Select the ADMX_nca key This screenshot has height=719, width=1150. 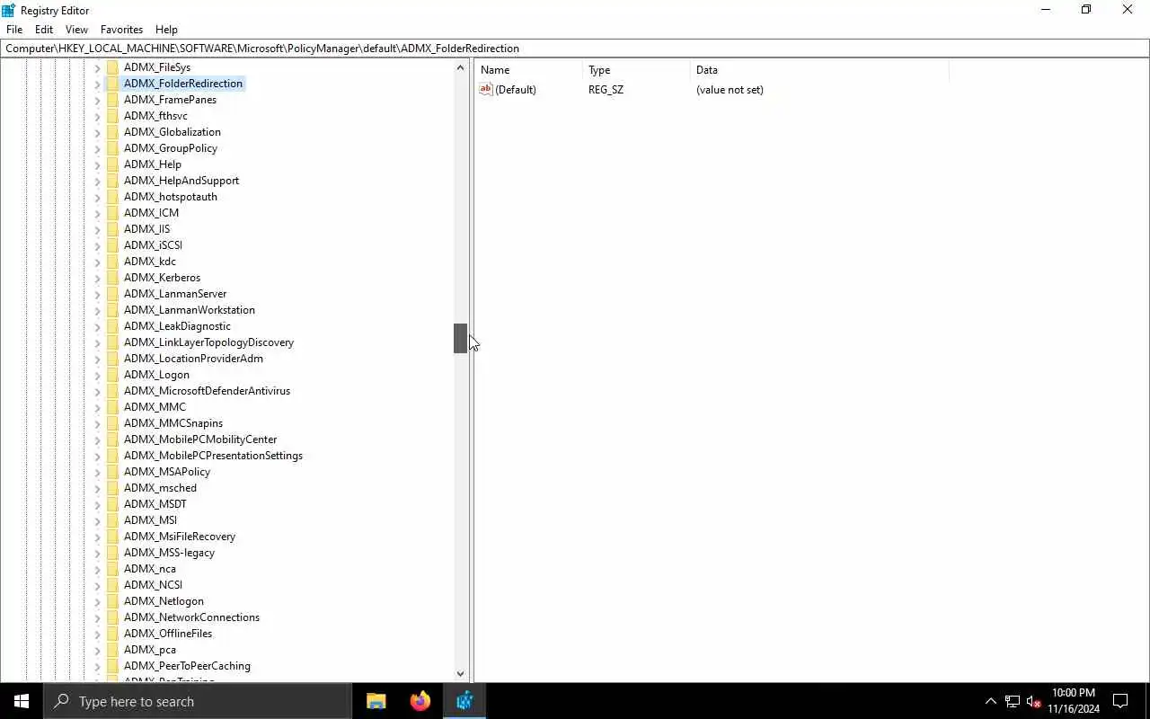click(150, 569)
